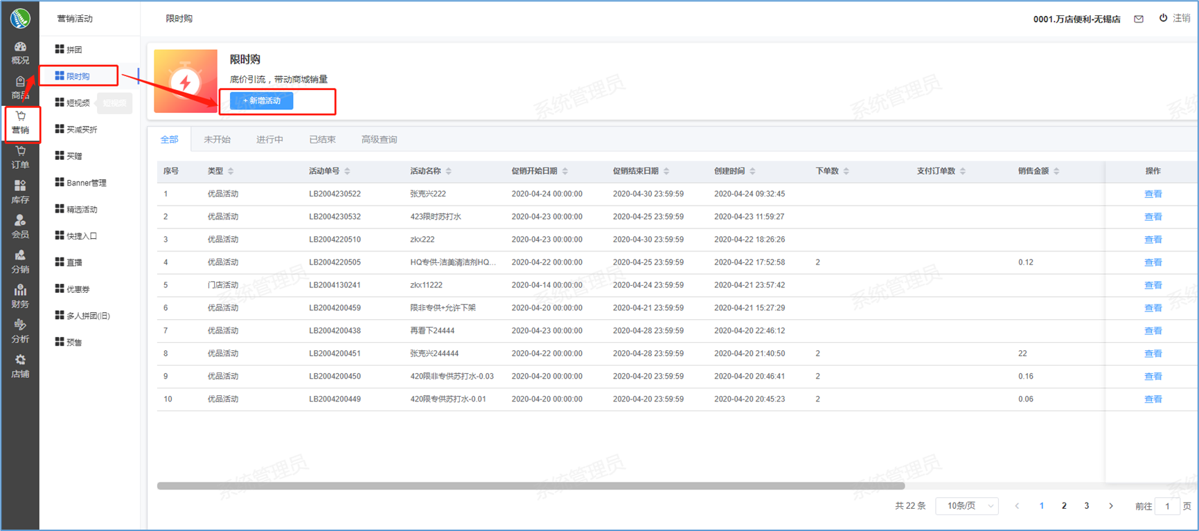Image resolution: width=1199 pixels, height=531 pixels.
Task: Open the 拼团 group-buy menu item
Action: pos(69,50)
